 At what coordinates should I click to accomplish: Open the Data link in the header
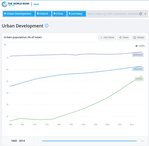pyautogui.click(x=36, y=4)
